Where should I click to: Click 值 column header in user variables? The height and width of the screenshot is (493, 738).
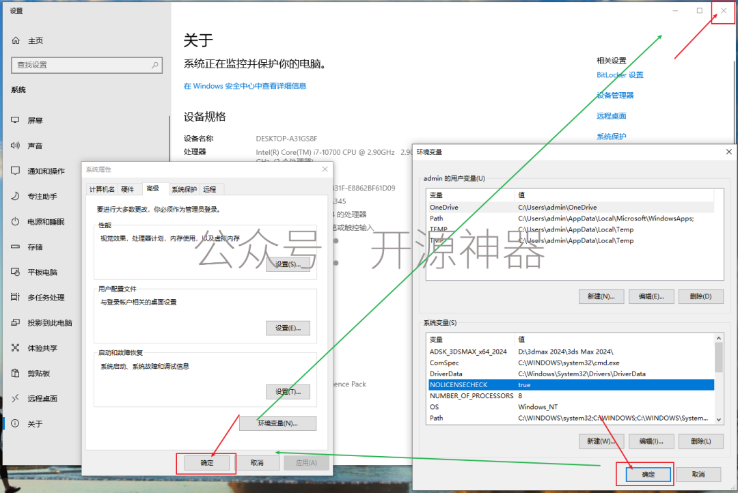tap(614, 195)
